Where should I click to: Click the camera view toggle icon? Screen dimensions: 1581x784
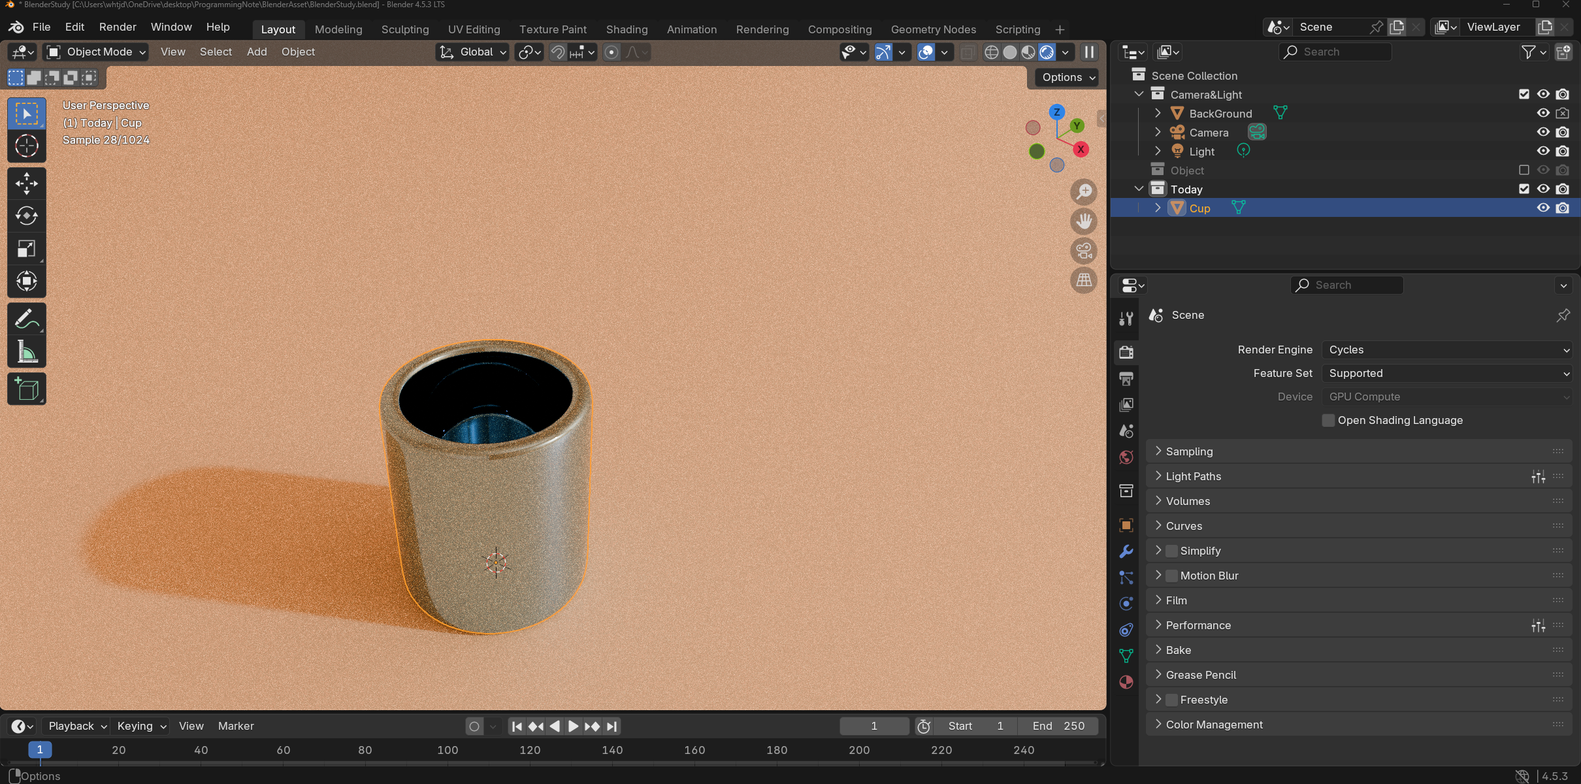[1084, 251]
